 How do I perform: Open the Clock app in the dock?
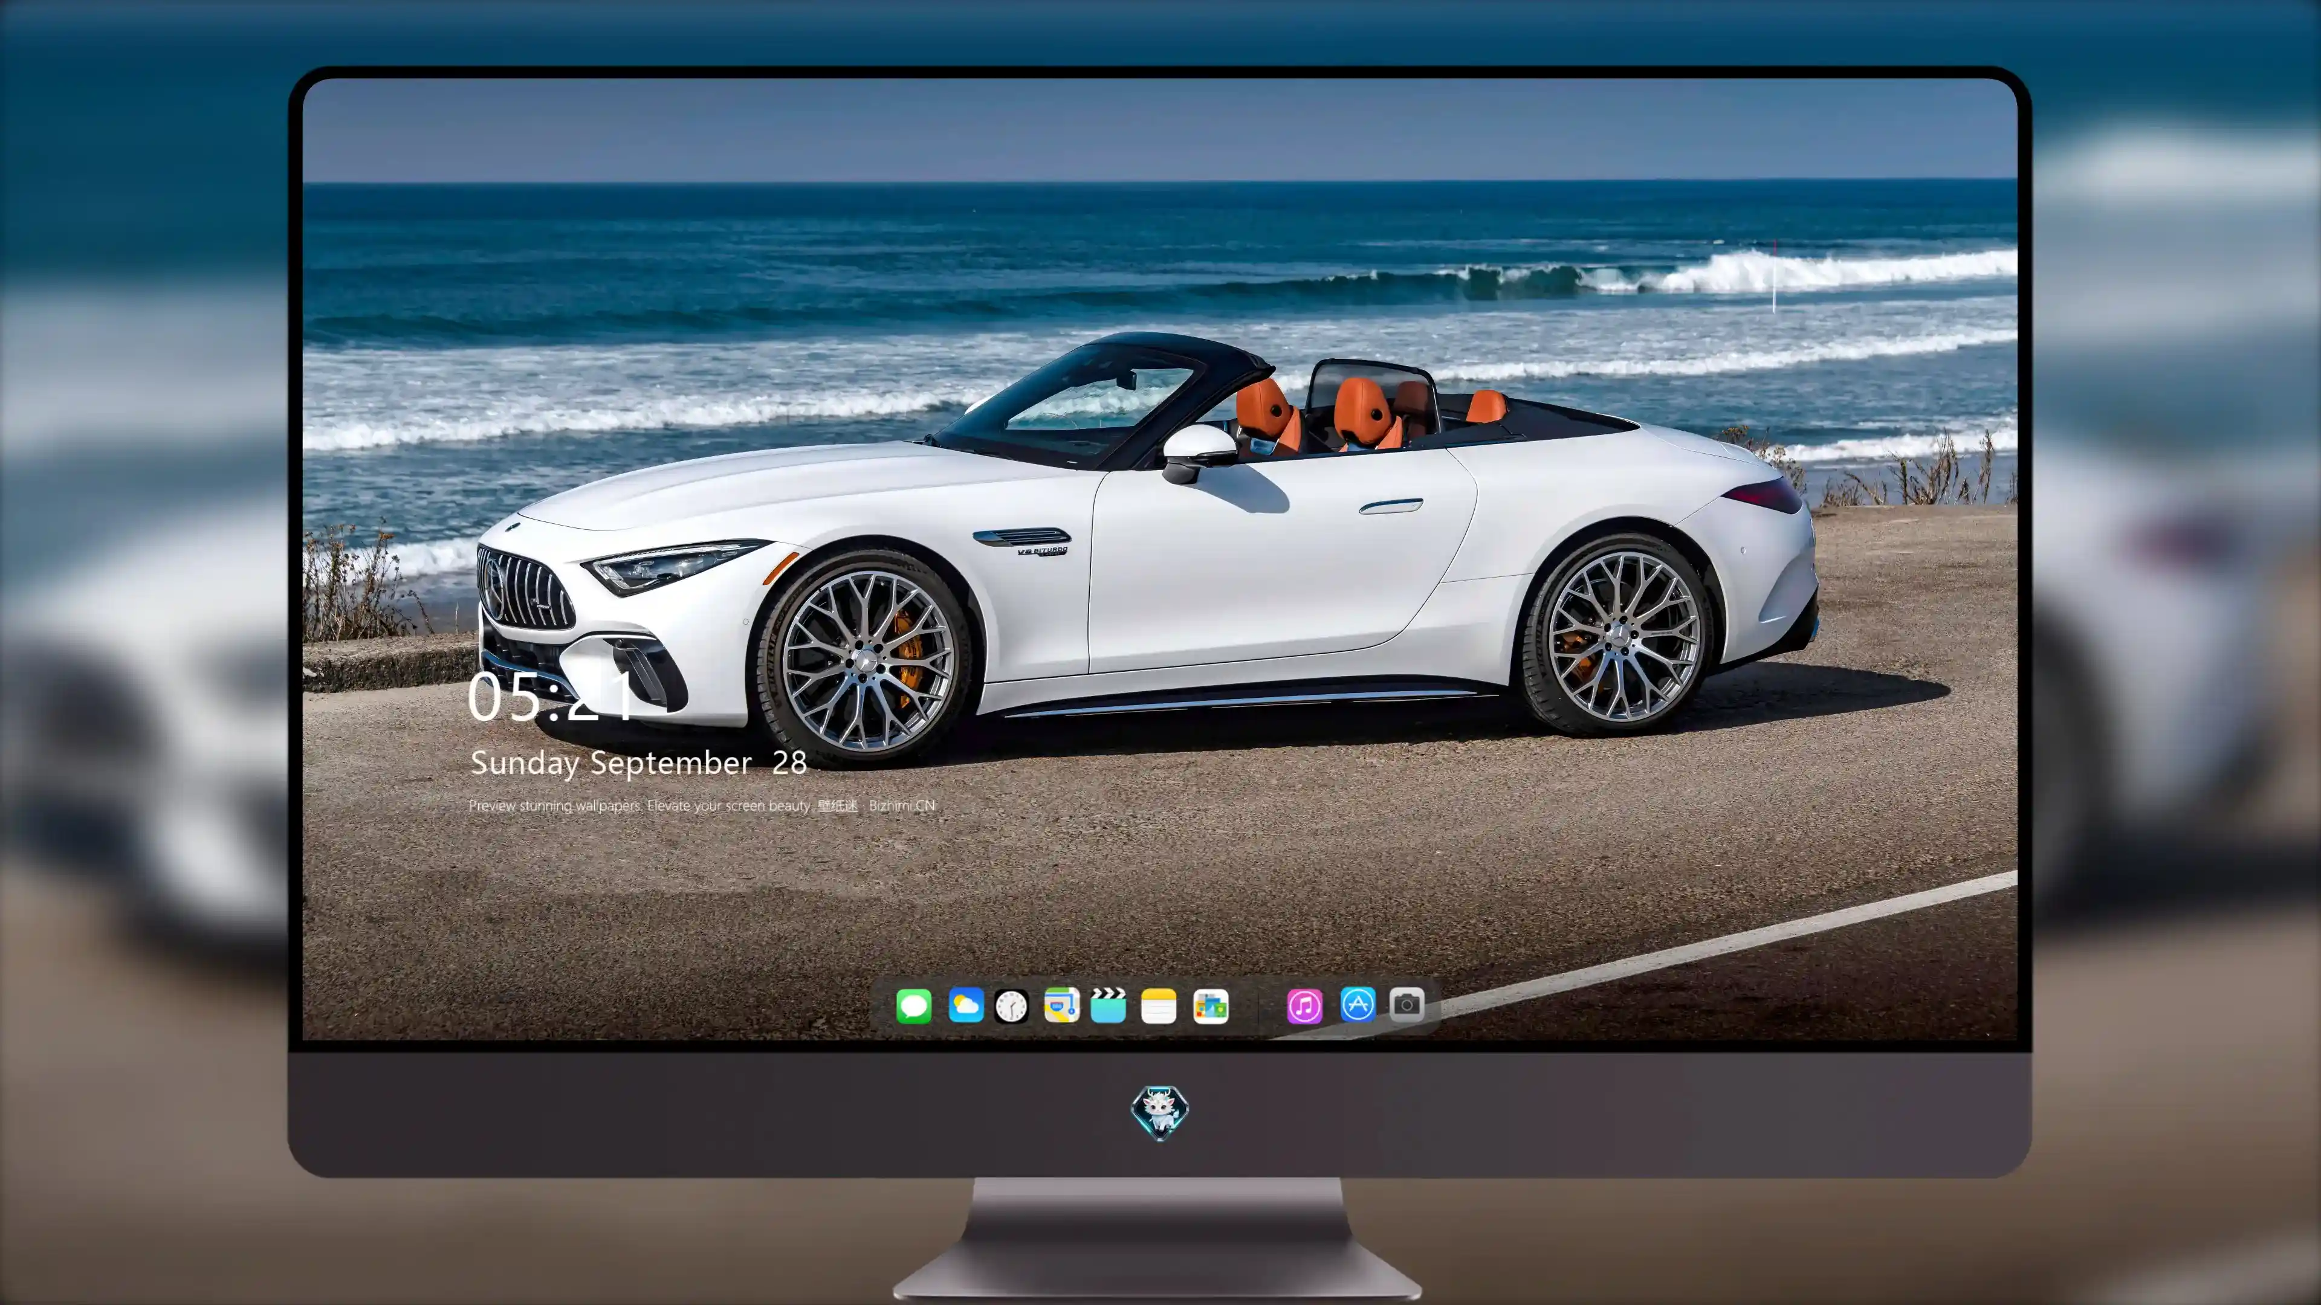click(1011, 1006)
